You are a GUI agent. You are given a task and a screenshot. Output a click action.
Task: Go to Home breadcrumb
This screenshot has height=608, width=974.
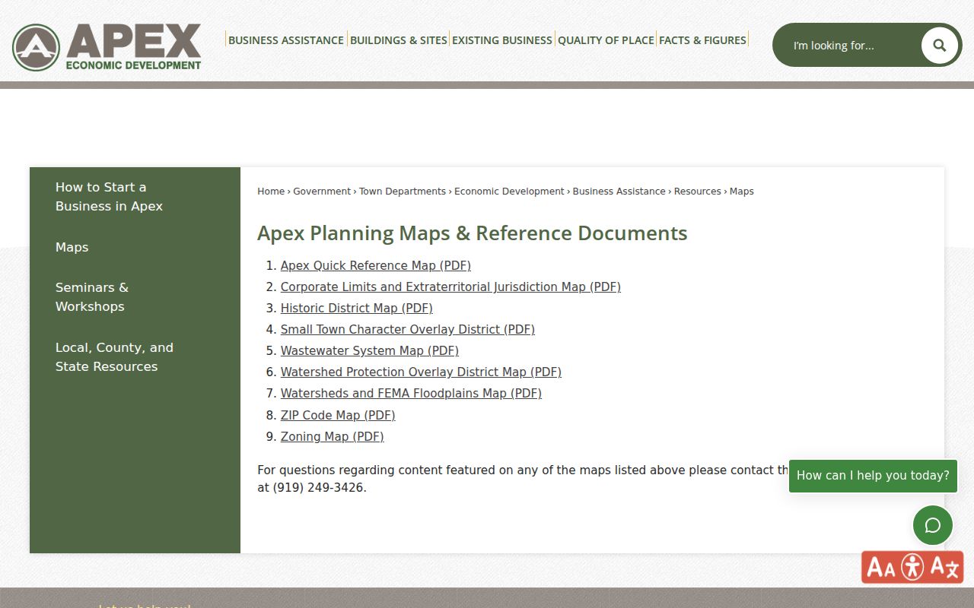coord(271,192)
